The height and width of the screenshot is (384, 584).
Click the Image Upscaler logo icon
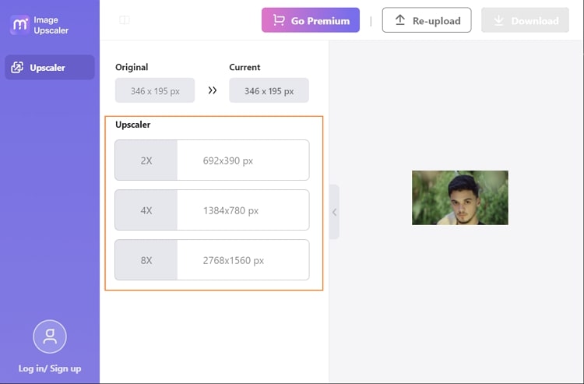[19, 25]
